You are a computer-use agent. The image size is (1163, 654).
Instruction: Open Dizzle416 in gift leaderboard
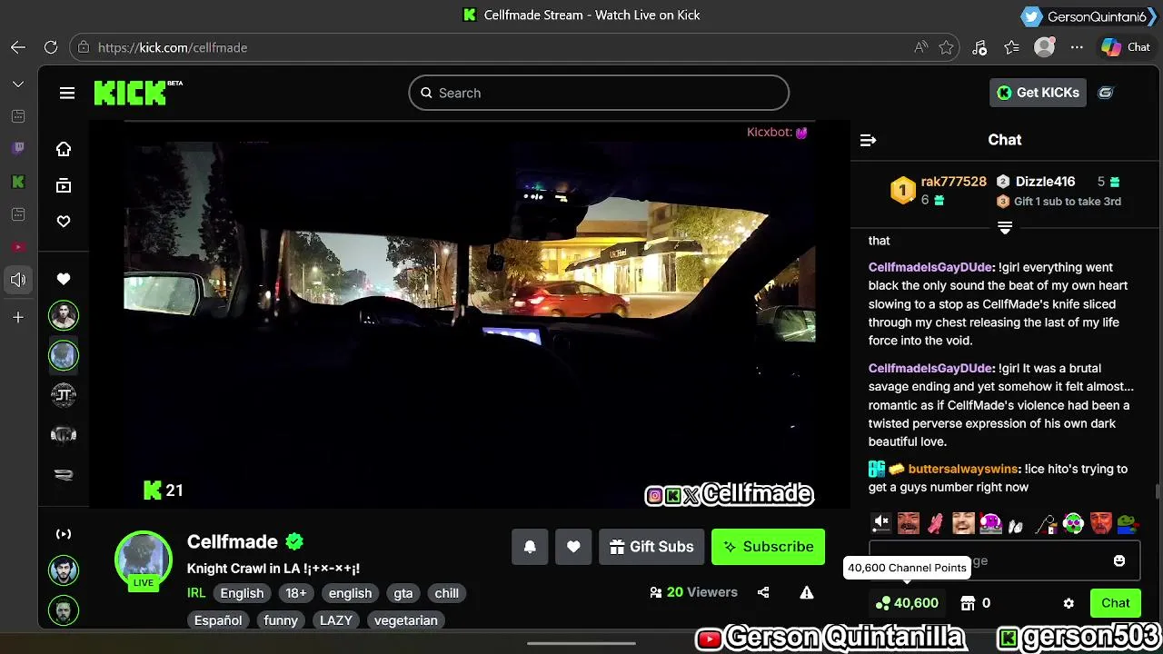(x=1045, y=182)
